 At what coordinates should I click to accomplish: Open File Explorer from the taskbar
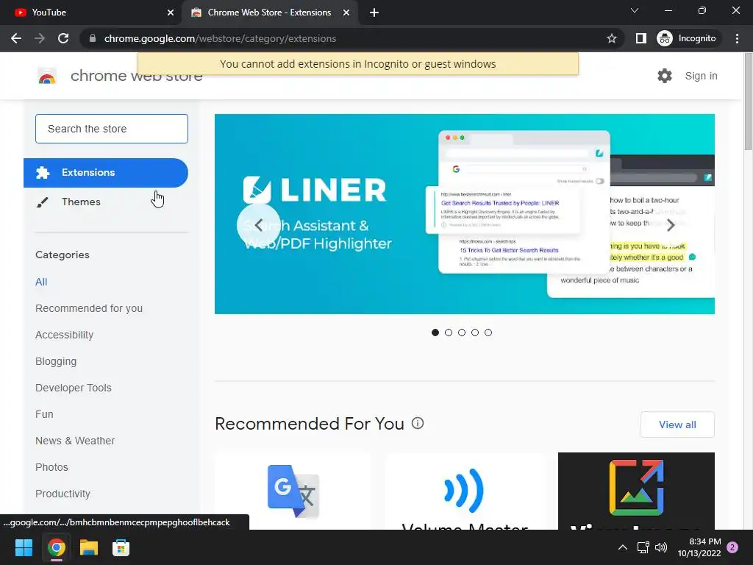(89, 547)
